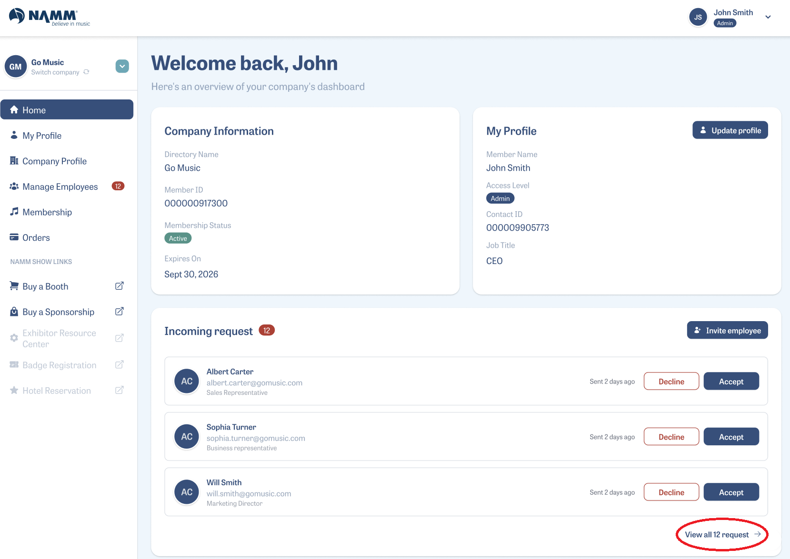Click the Switch company refresh icon
The image size is (790, 559).
click(86, 72)
